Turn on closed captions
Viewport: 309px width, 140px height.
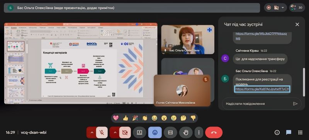(x=170, y=133)
